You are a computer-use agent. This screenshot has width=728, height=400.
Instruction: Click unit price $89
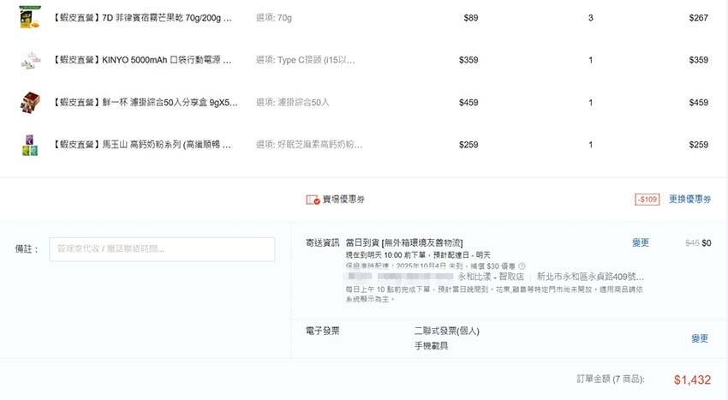click(x=471, y=18)
